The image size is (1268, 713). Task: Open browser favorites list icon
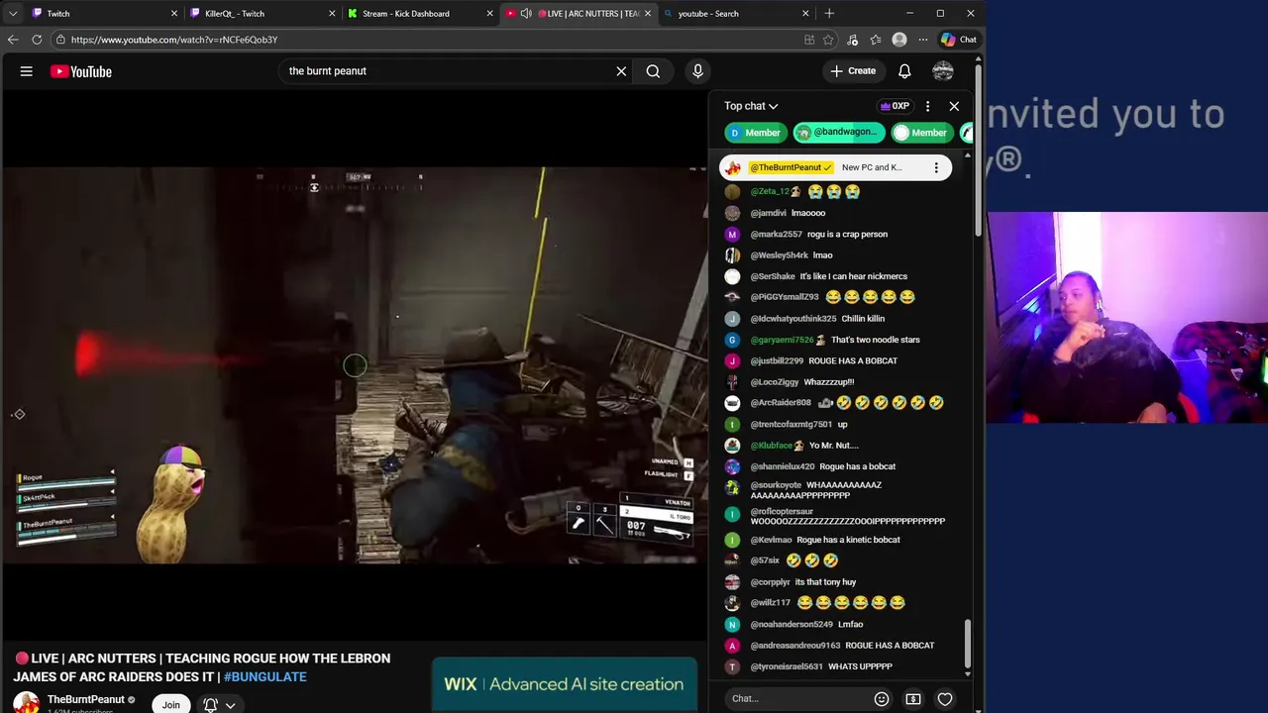click(x=876, y=40)
